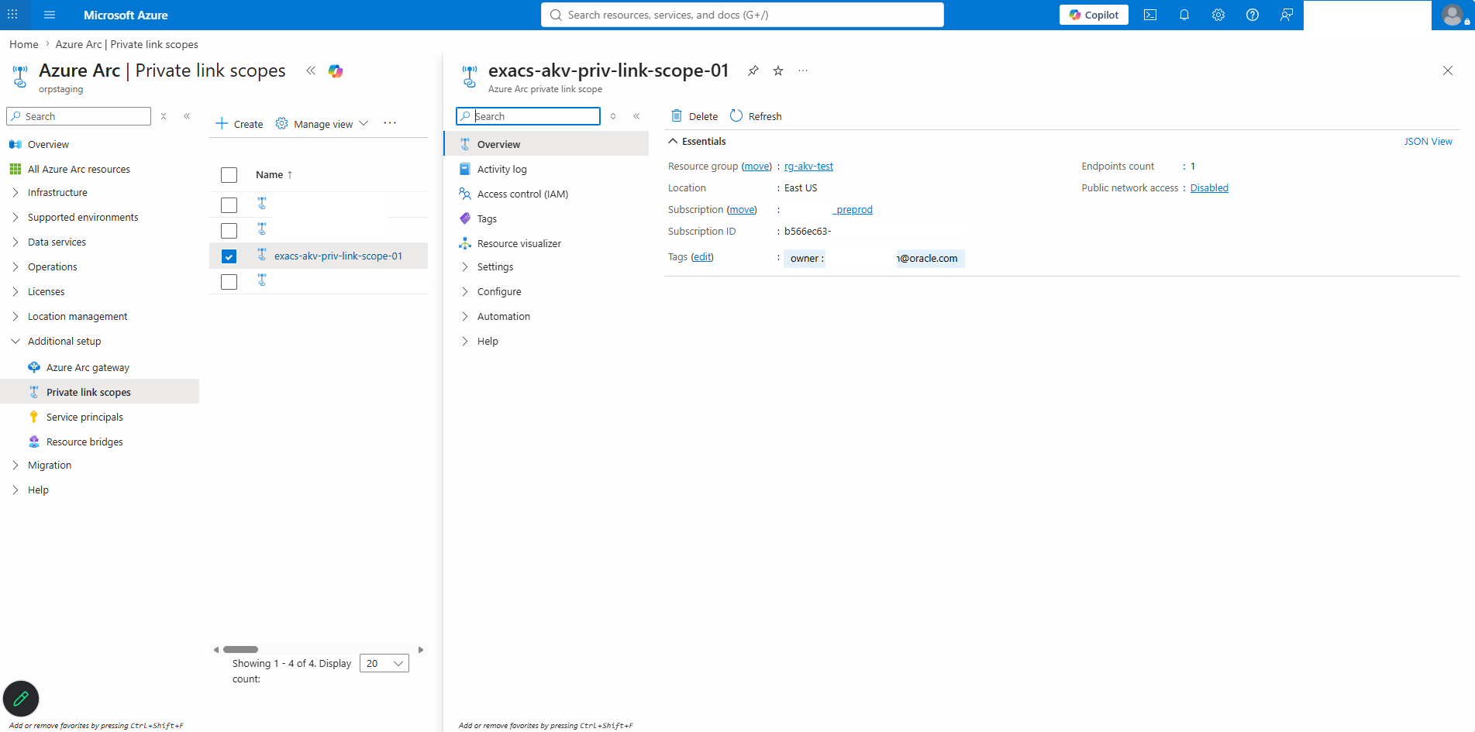Viewport: 1475px width, 732px height.
Task: Select all rows with header checkbox
Action: pyautogui.click(x=229, y=175)
